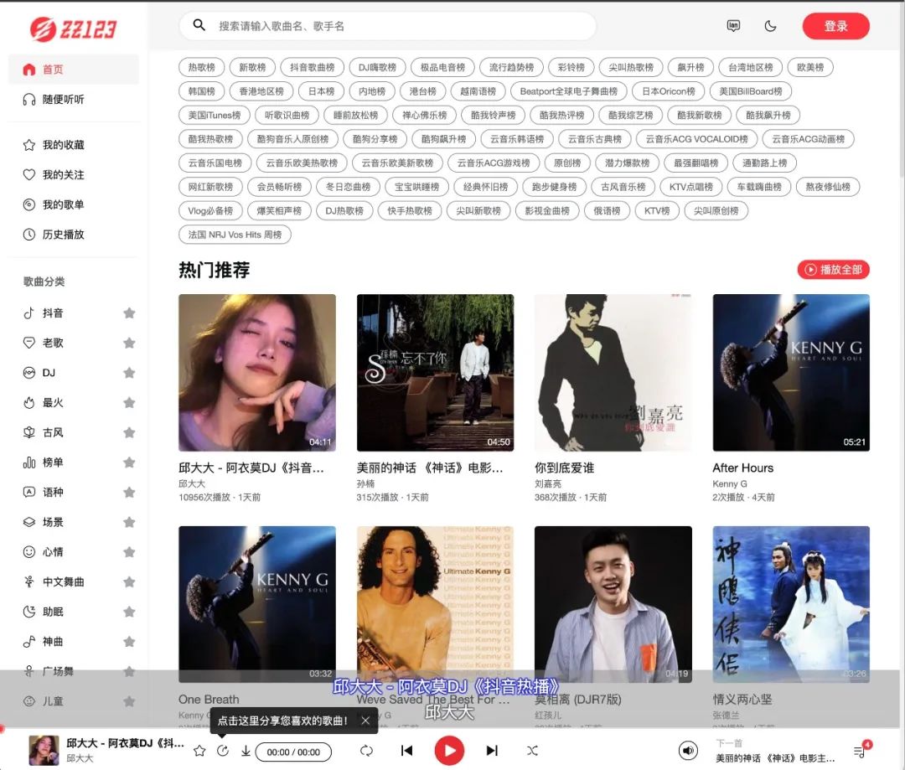Open the language switcher icon
Screen dimensions: 905x770
point(733,26)
